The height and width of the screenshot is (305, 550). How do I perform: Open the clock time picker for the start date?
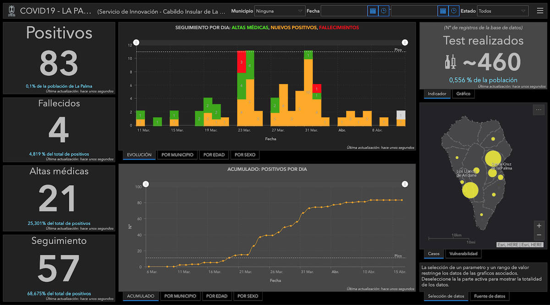tap(384, 11)
